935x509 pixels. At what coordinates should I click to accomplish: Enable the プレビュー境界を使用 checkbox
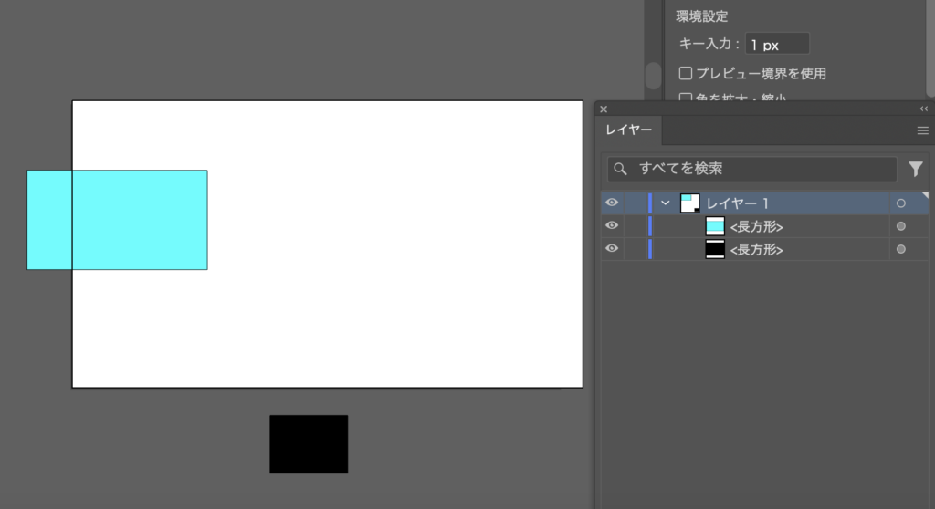click(686, 73)
